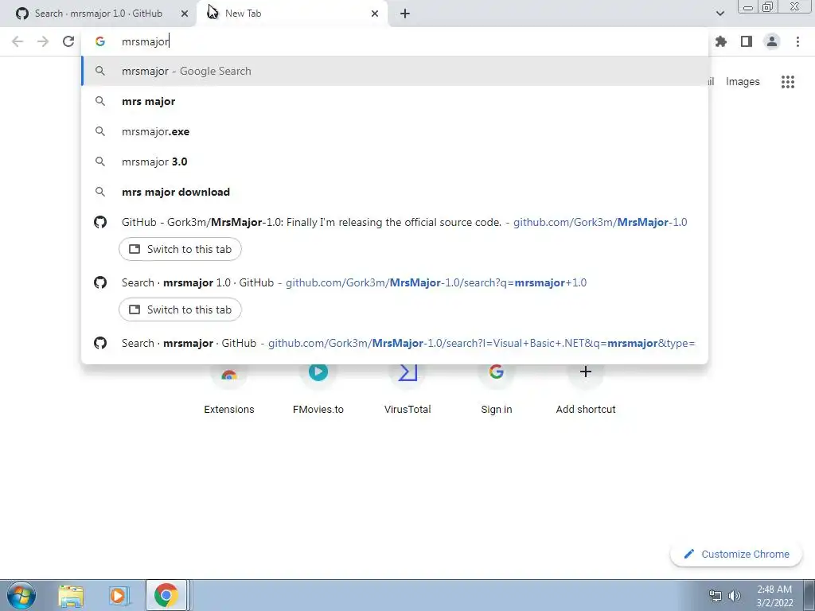
Task: Close the GitHub search tab
Action: coord(185,14)
